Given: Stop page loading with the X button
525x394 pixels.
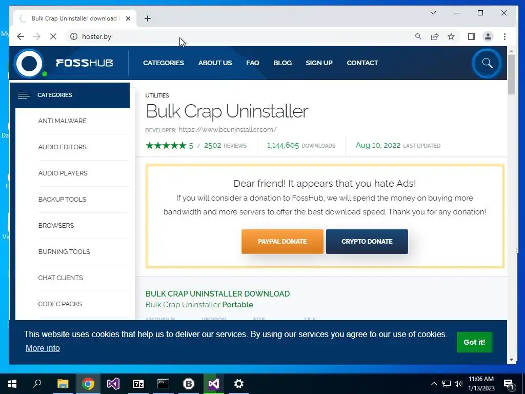Looking at the screenshot, I should click(x=53, y=36).
